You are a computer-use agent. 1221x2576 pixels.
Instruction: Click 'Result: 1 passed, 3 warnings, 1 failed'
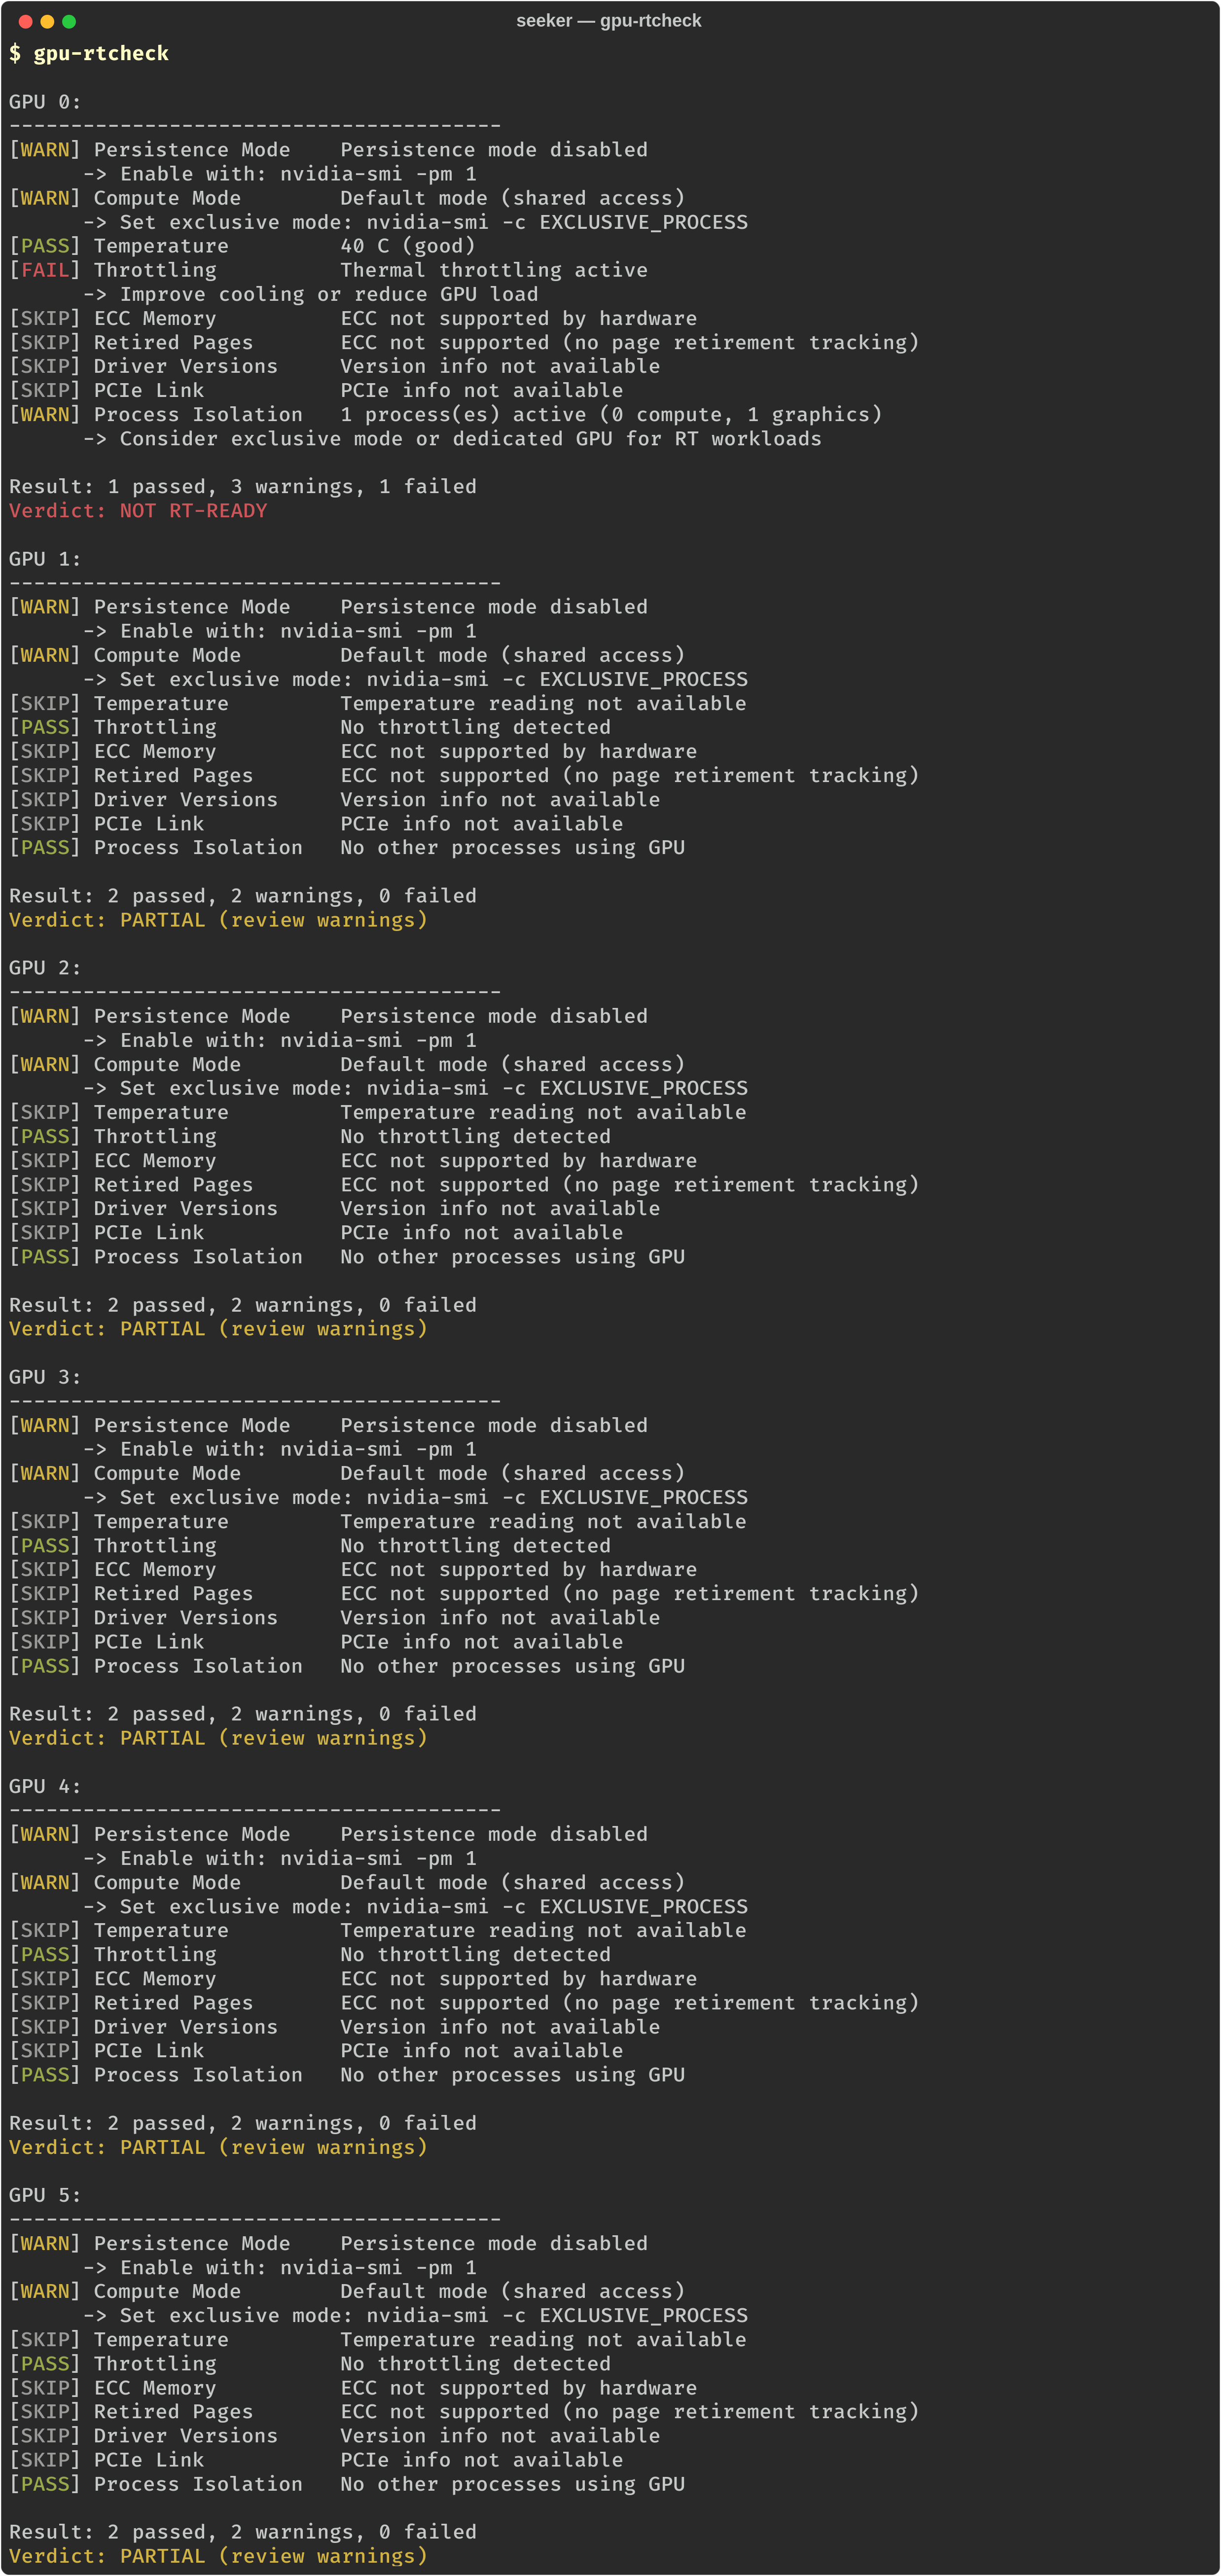point(243,487)
